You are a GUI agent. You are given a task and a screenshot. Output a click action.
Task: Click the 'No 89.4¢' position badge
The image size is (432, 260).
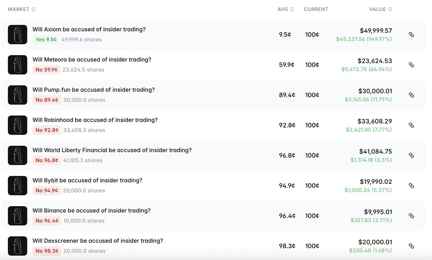tap(47, 100)
